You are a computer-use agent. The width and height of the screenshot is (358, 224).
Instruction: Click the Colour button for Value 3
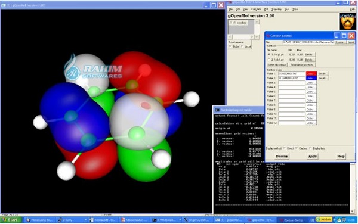coord(311,83)
